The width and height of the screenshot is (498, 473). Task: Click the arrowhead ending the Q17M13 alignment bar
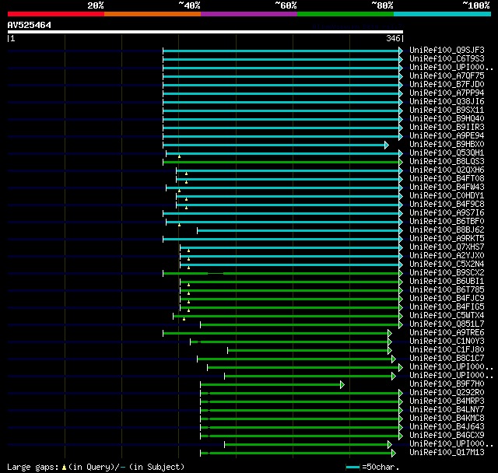coord(394,454)
